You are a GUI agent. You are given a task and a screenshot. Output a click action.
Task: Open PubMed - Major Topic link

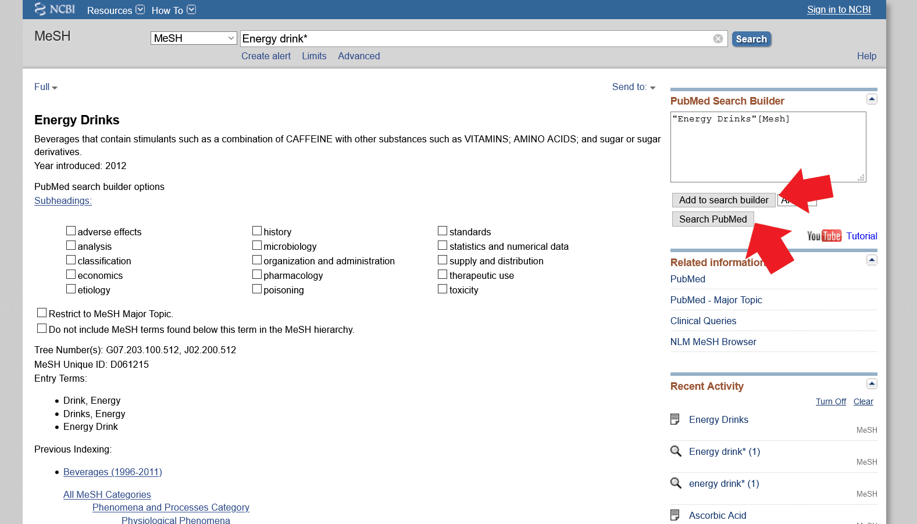[716, 300]
